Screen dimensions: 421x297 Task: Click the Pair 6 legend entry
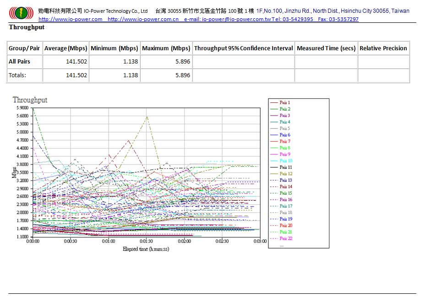pyautogui.click(x=280, y=135)
